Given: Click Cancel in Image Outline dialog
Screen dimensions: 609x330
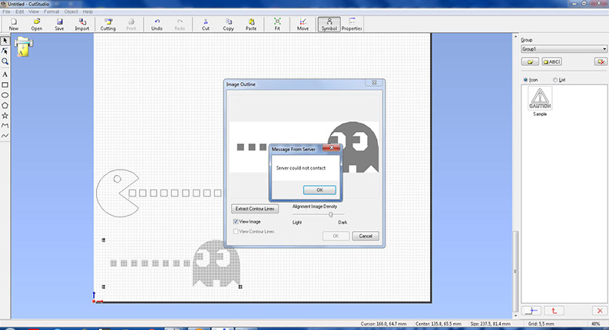Looking at the screenshot, I should click(366, 236).
